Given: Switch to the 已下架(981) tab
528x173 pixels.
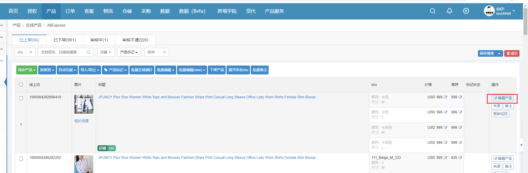Looking at the screenshot, I should click(x=65, y=40).
